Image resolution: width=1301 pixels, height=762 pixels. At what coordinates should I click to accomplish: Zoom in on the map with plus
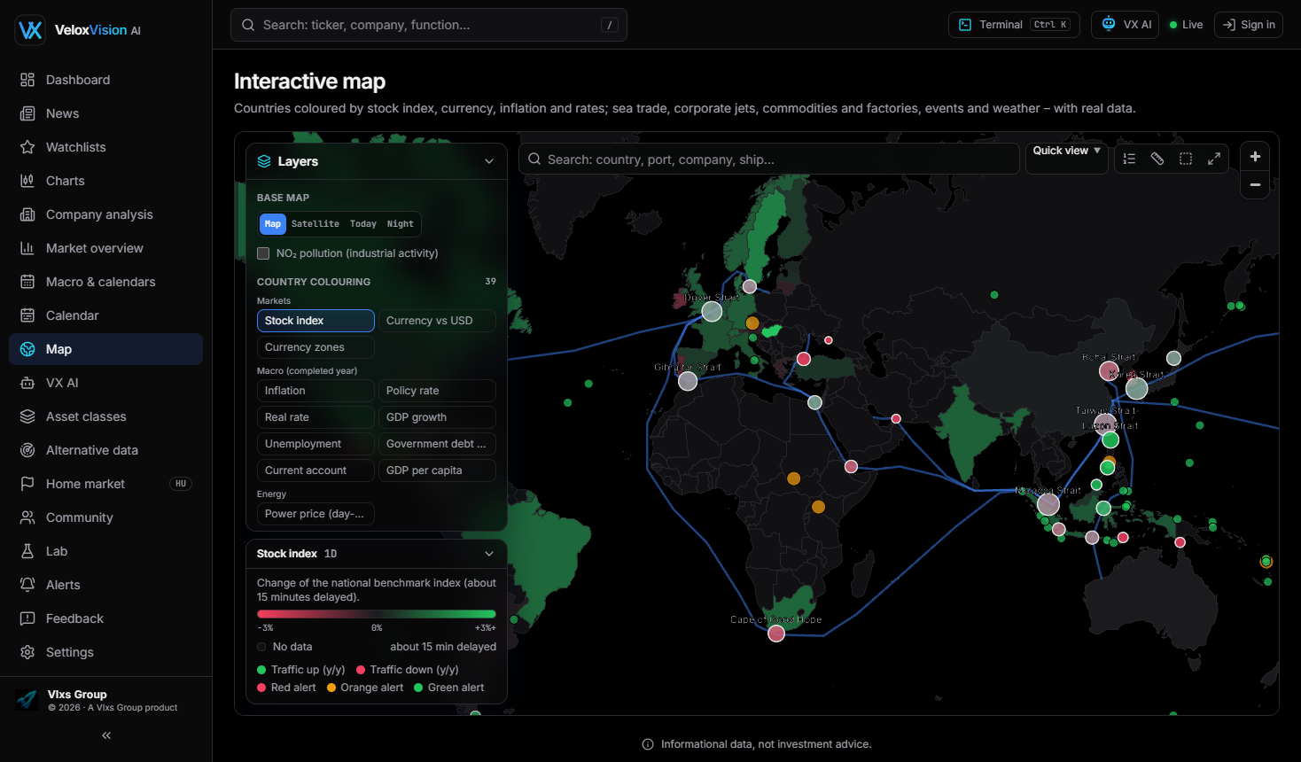point(1255,157)
